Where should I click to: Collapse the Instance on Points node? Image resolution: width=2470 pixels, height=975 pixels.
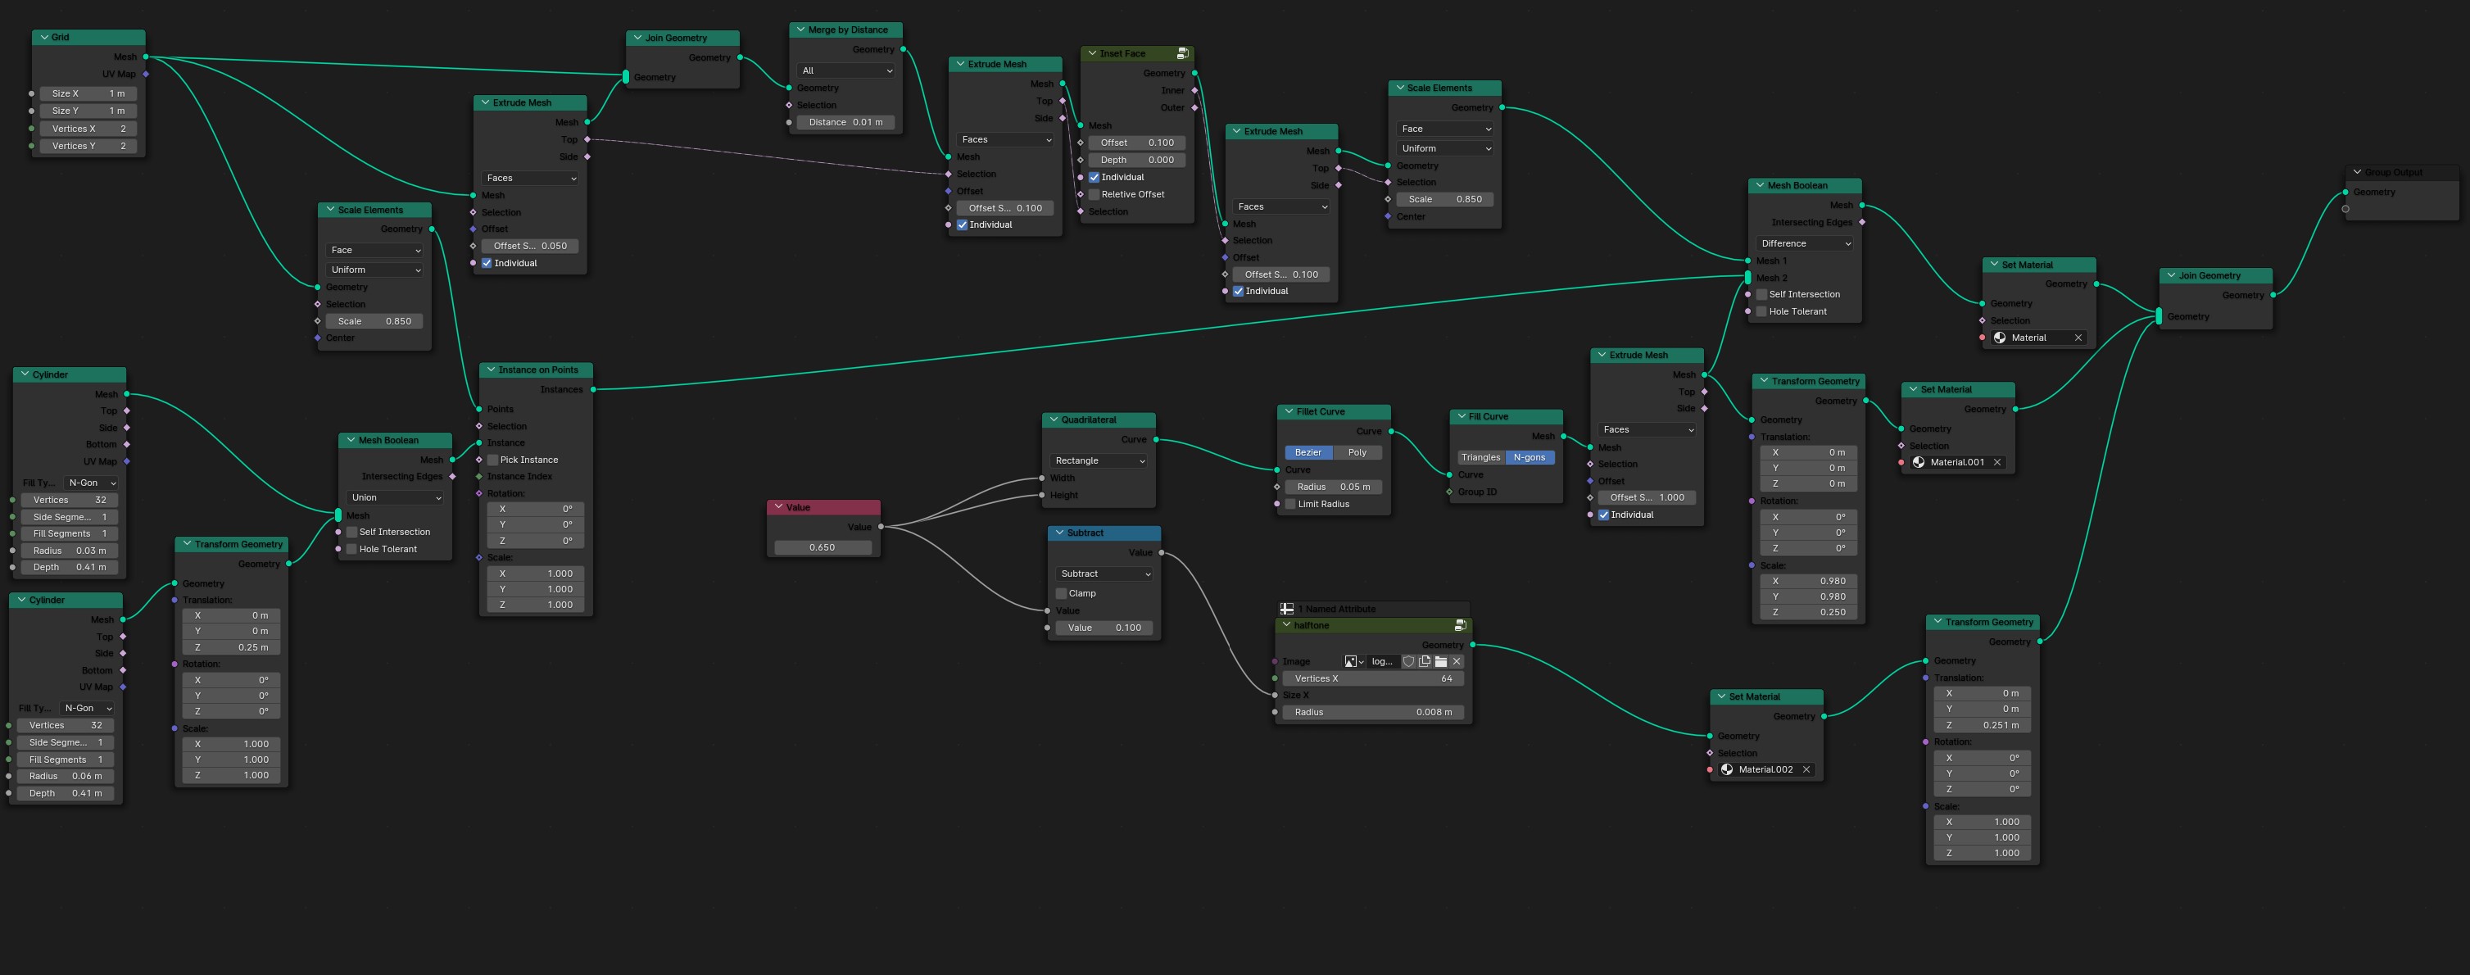(491, 370)
